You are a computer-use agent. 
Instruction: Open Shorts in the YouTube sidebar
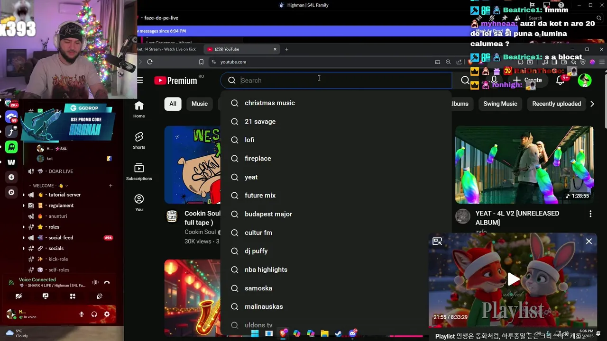click(139, 141)
